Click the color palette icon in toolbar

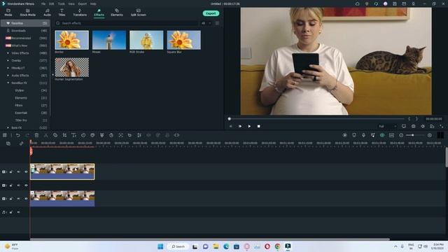pos(92,135)
